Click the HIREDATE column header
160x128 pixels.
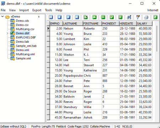(128, 23)
